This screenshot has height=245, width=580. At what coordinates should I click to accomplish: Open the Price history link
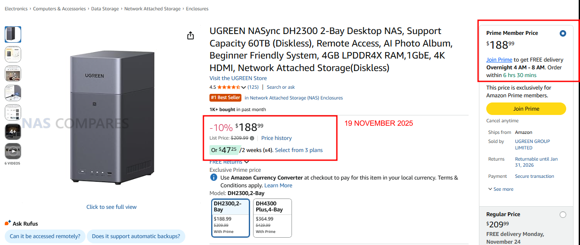coord(276,138)
